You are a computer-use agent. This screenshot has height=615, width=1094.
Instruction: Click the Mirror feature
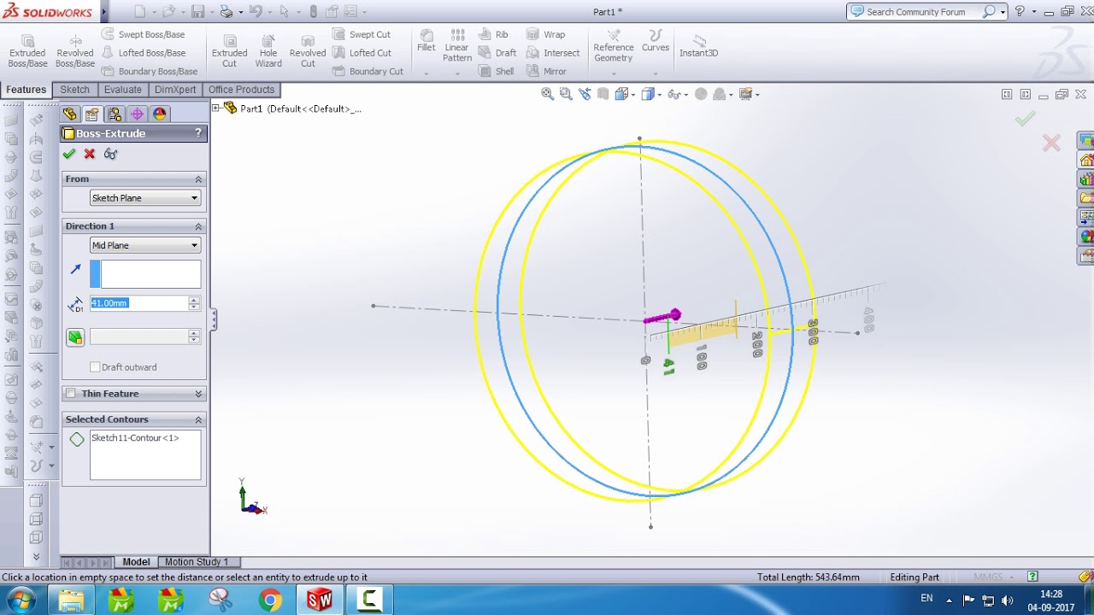coord(546,72)
